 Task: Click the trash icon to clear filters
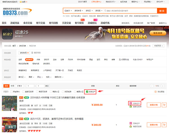pyautogui.click(x=32, y=53)
